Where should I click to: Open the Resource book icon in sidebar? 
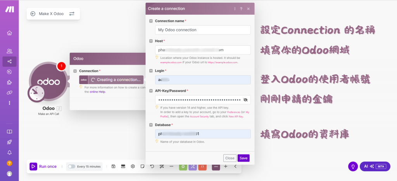pos(9,132)
